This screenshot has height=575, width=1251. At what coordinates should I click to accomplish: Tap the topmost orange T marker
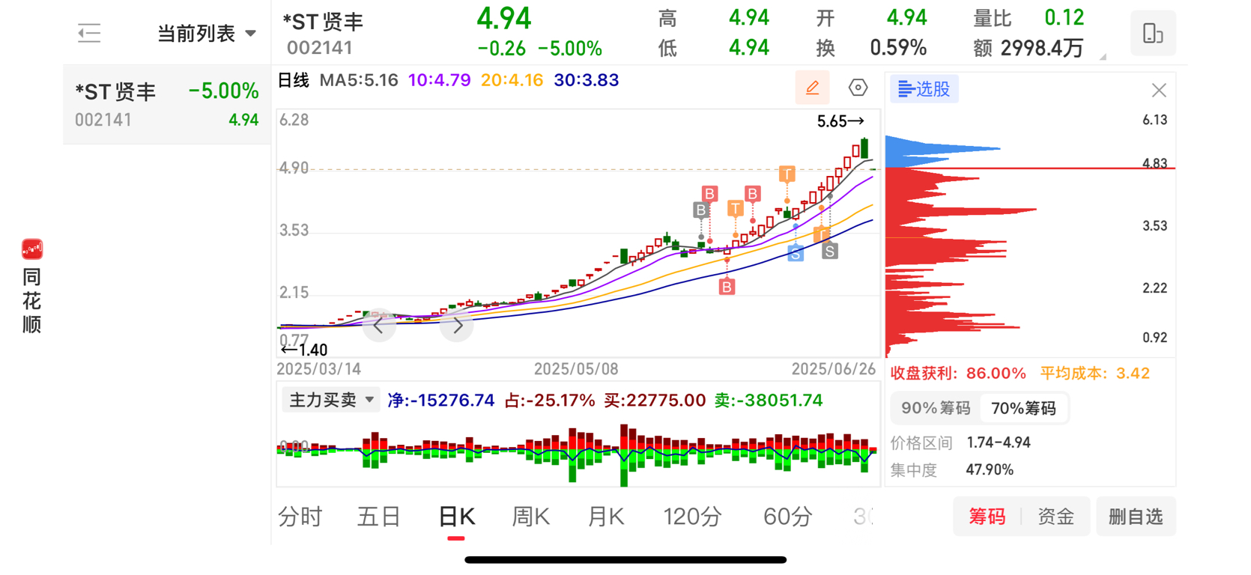(787, 174)
